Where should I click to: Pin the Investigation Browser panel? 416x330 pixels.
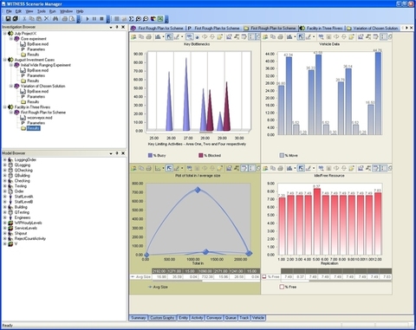point(117,27)
